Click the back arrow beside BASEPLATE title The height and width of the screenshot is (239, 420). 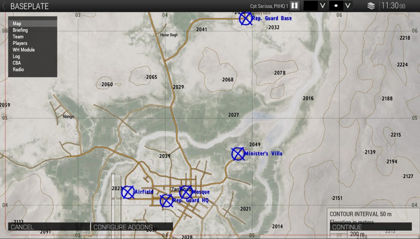pos(4,6)
